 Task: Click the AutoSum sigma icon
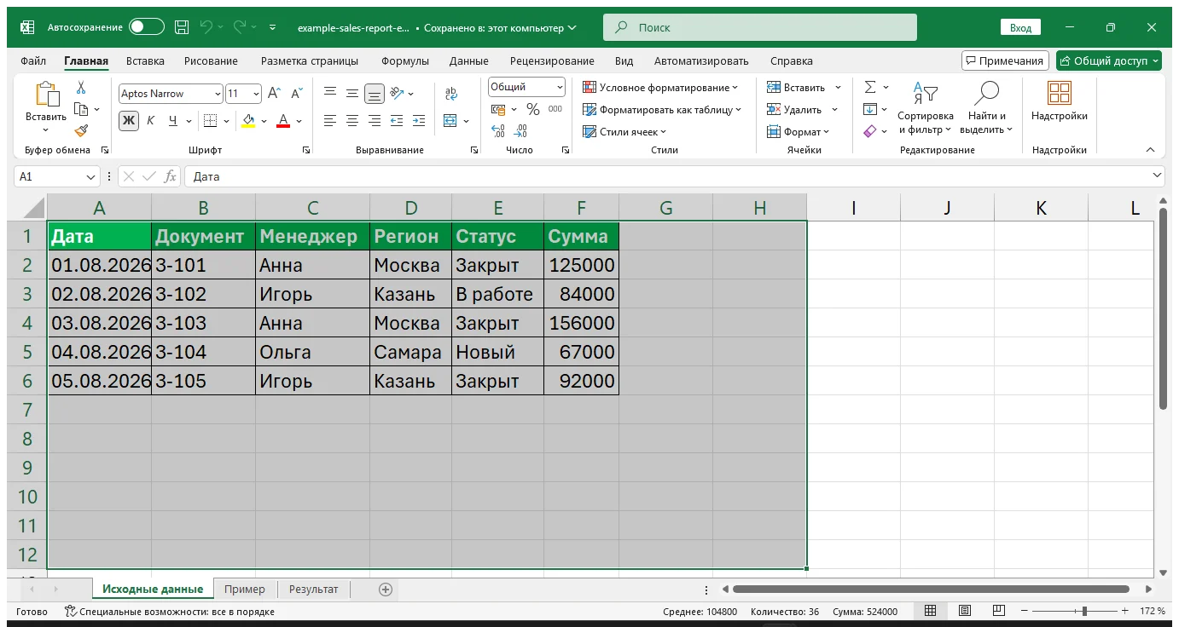tap(870, 87)
